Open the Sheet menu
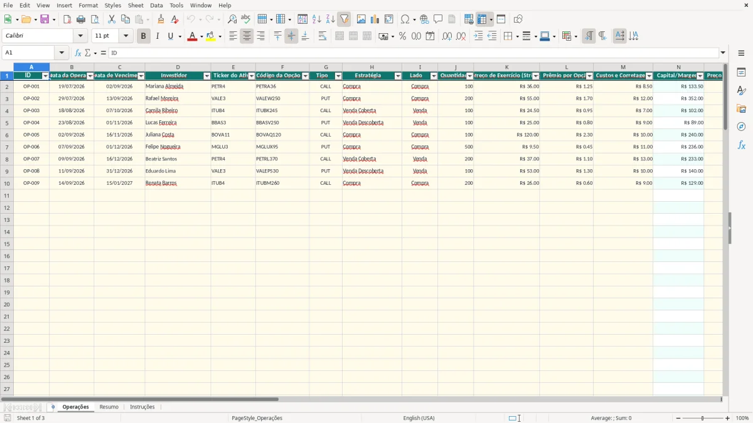753x423 pixels. [x=136, y=5]
